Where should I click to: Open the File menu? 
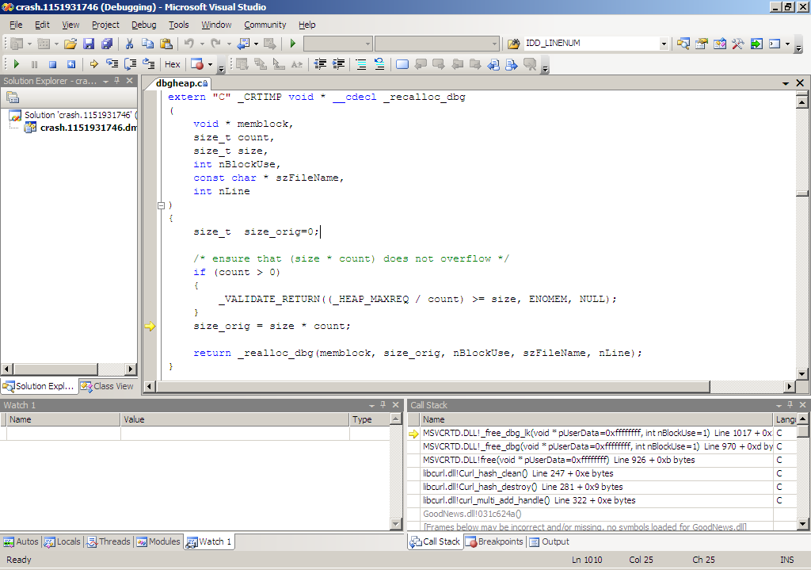tap(16, 25)
